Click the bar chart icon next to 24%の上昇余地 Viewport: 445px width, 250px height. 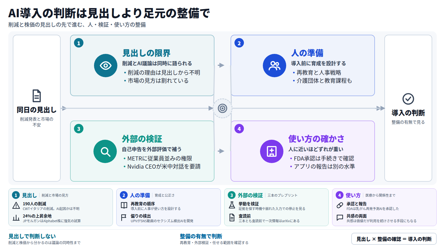(16, 218)
